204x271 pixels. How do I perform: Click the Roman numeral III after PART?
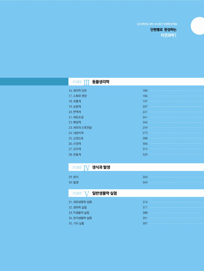point(86,83)
